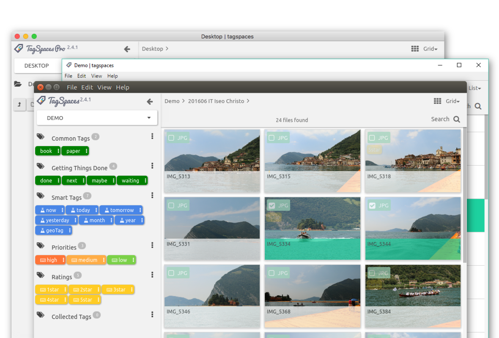The height and width of the screenshot is (338, 499).
Task: Click the tag icon beside Smart Tags
Action: click(41, 196)
